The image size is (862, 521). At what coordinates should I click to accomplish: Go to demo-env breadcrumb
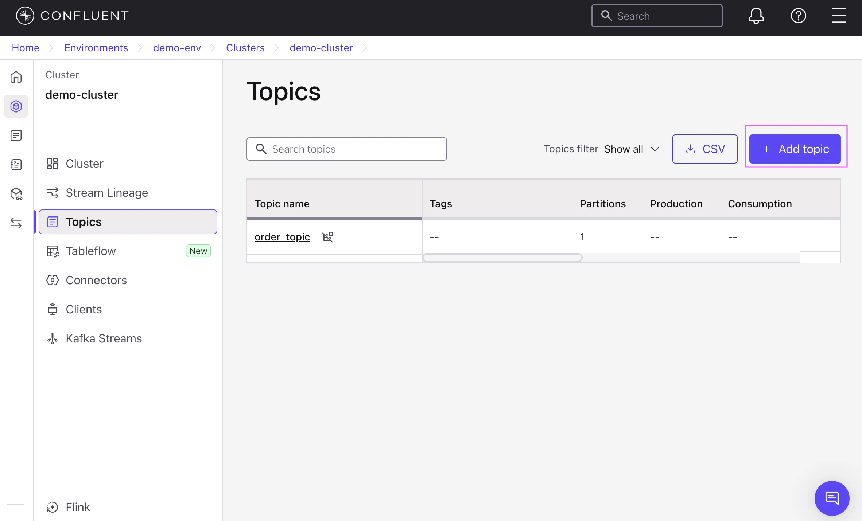point(177,48)
